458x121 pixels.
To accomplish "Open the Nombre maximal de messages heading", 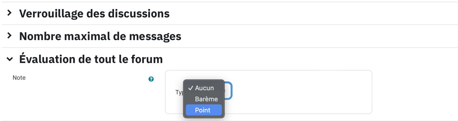I will coord(100,36).
